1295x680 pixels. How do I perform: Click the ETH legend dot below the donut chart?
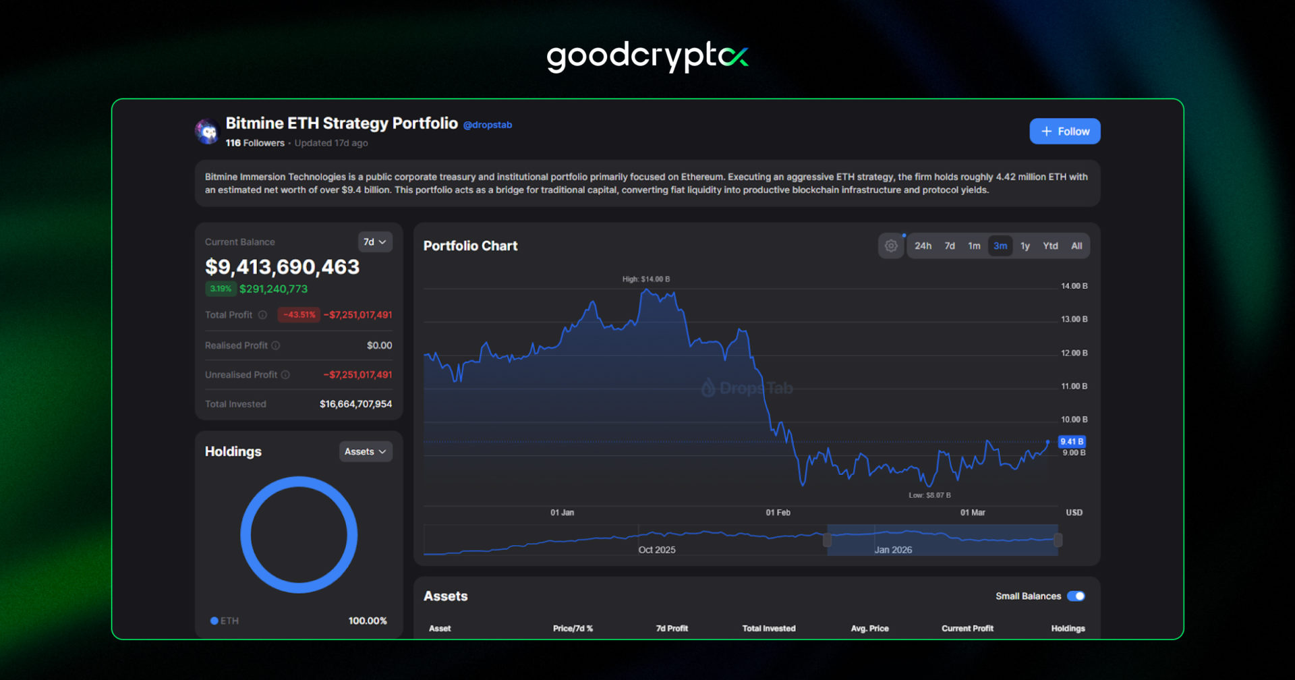click(x=213, y=621)
